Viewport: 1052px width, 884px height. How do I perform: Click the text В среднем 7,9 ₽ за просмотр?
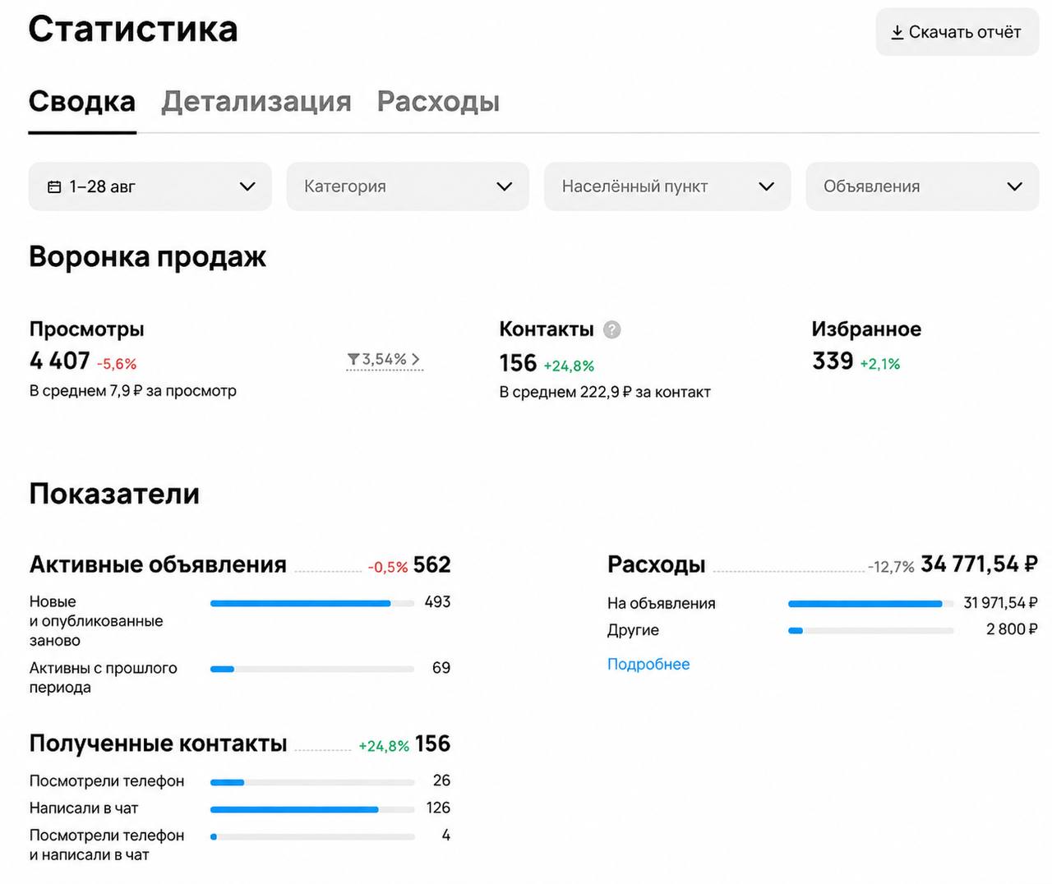[133, 390]
